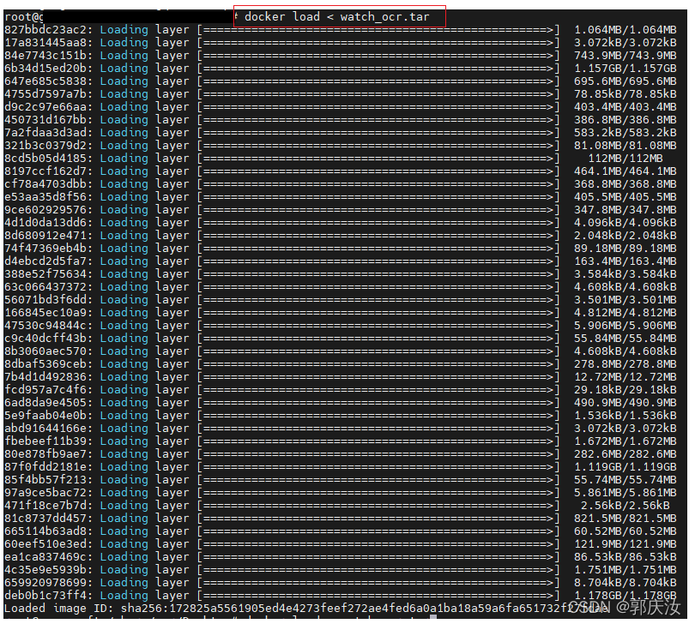
Task: Click the size 1.064MB/1.064MB
Action: pyautogui.click(x=625, y=30)
